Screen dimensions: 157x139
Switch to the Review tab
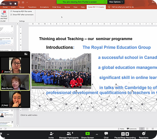pyautogui.click(x=67, y=7)
